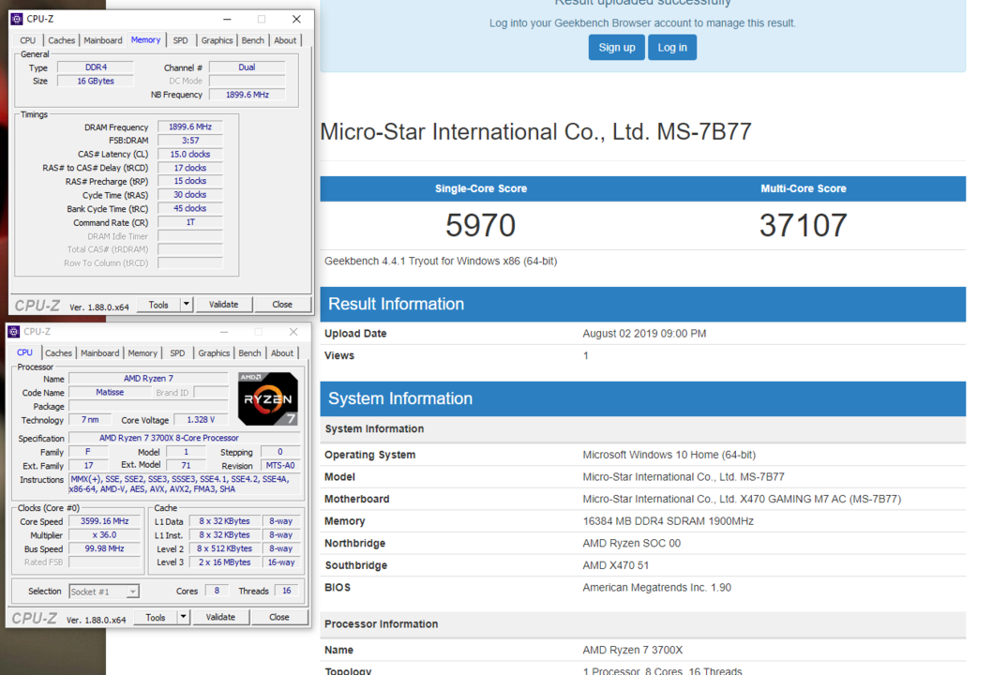Click the DRAM Frequency value field

189,127
